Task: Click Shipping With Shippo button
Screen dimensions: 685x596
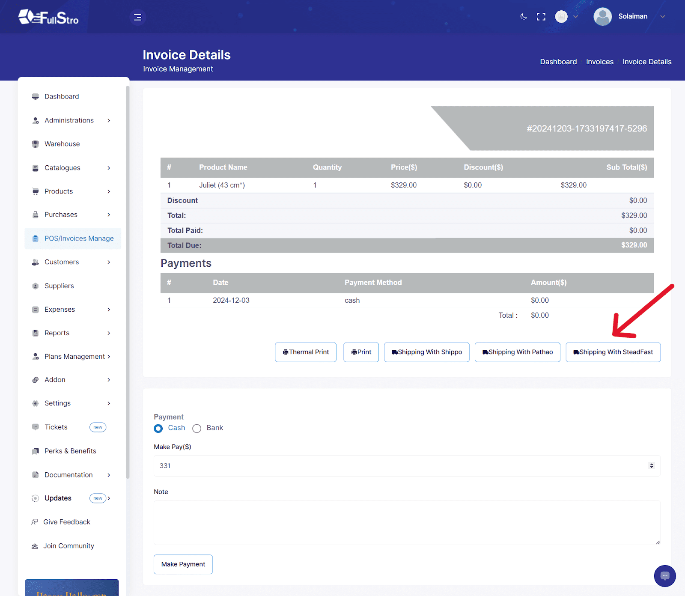Action: point(427,352)
